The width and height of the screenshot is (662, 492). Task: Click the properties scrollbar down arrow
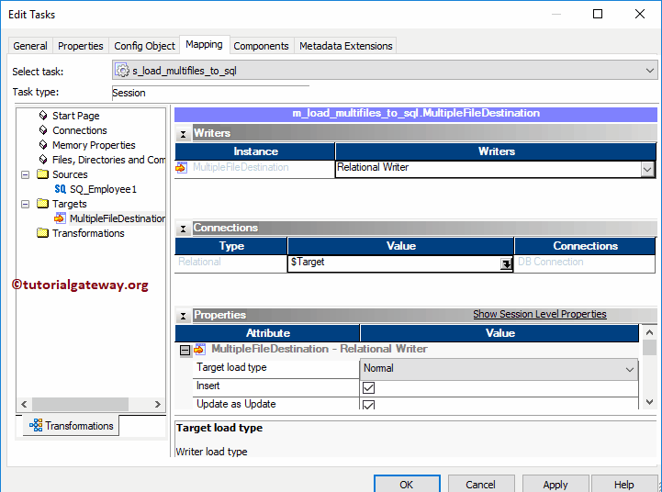tap(649, 402)
